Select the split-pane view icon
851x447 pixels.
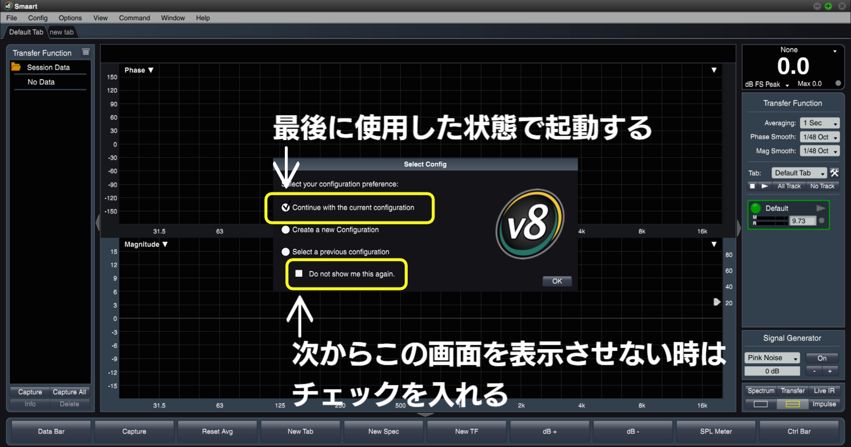click(792, 404)
